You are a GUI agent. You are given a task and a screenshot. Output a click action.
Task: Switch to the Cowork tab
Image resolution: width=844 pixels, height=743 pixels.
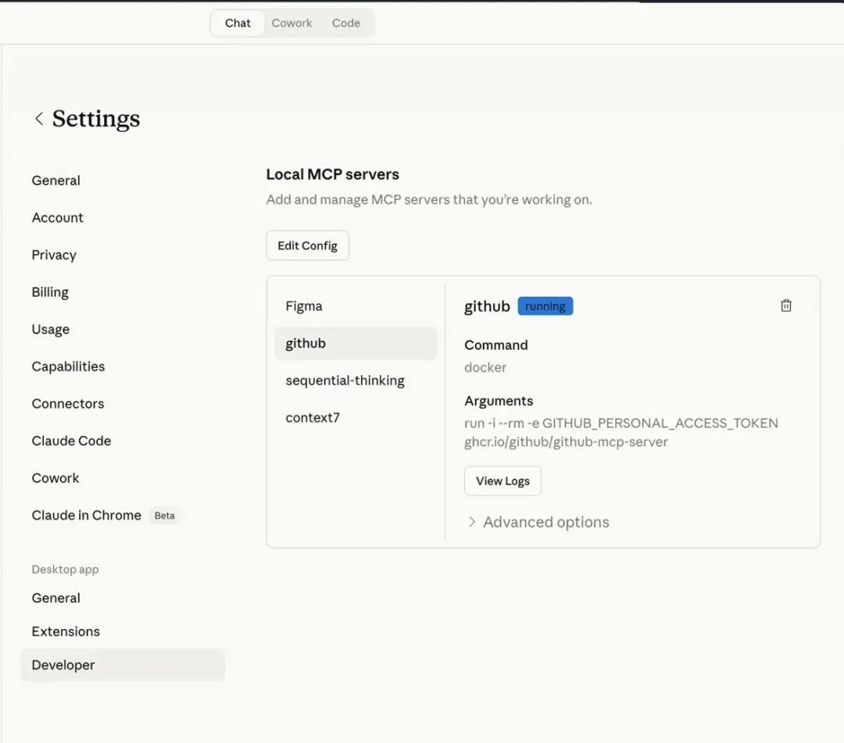click(291, 23)
